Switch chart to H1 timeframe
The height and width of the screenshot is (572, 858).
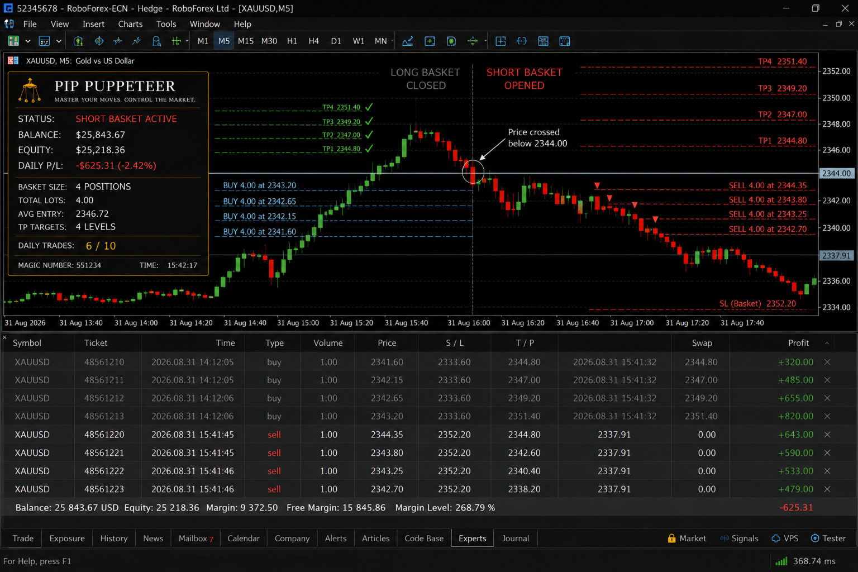pos(292,41)
